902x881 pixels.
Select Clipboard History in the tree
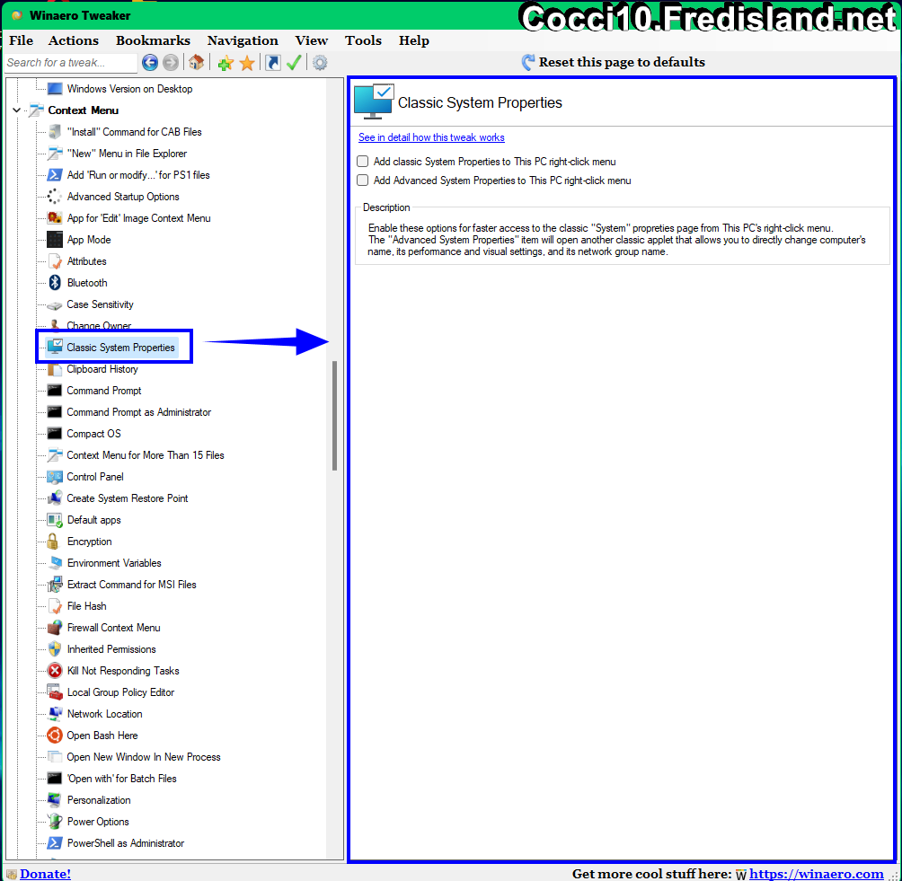coord(102,369)
